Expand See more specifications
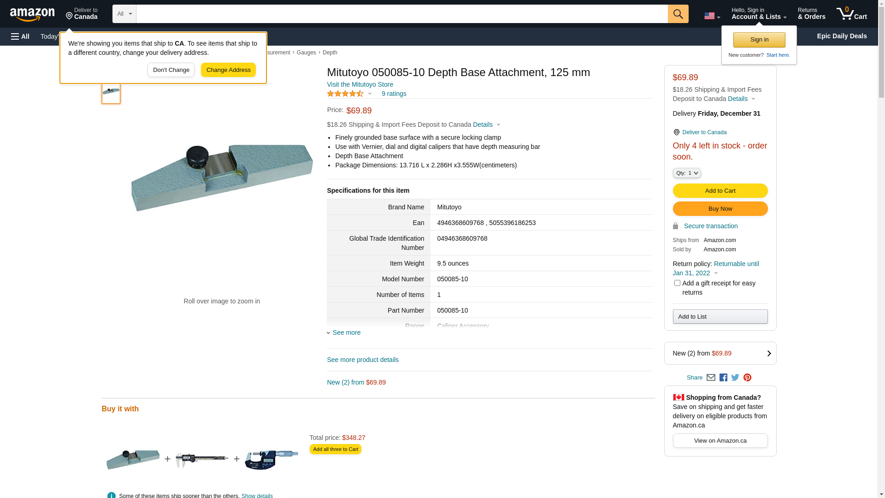Image resolution: width=885 pixels, height=498 pixels. click(x=346, y=332)
